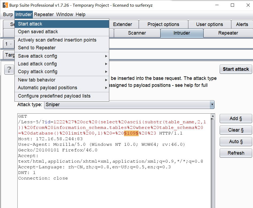Image resolution: width=253 pixels, height=208 pixels.
Task: Open the Attack type dropdown arrow
Action: click(x=212, y=105)
